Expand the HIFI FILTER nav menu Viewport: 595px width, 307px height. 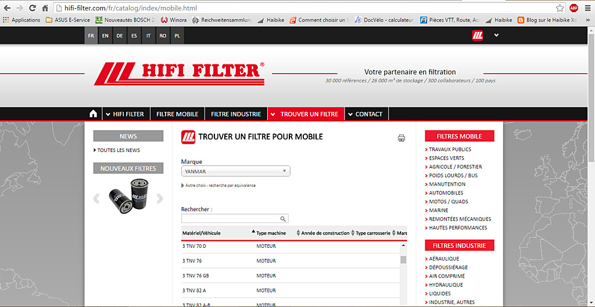[x=125, y=114]
